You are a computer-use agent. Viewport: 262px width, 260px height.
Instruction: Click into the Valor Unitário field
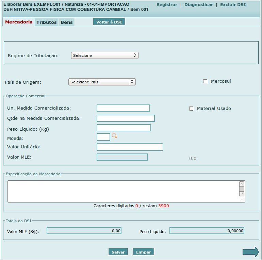130,147
